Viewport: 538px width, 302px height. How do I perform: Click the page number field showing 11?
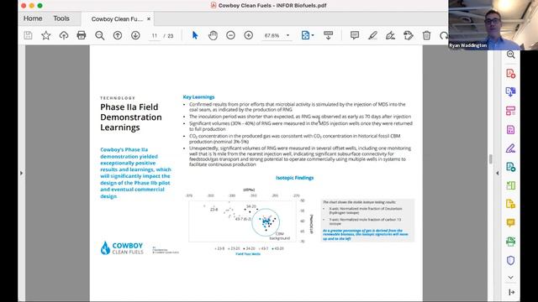pos(155,35)
